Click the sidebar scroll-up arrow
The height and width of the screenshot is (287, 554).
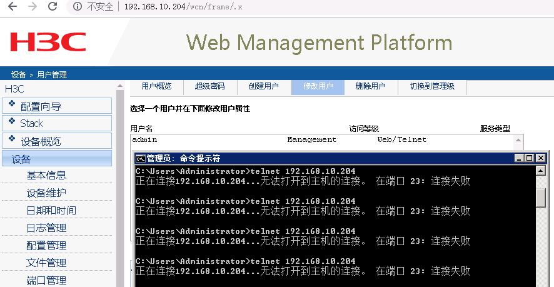pyautogui.click(x=120, y=86)
